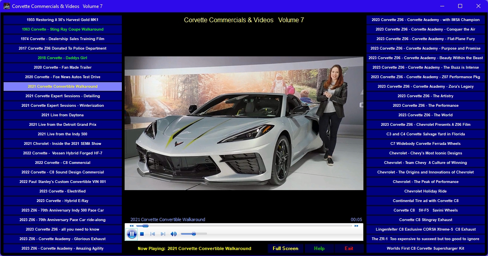The image size is (488, 256).
Task: Click the app icon in title bar
Action: click(7, 6)
